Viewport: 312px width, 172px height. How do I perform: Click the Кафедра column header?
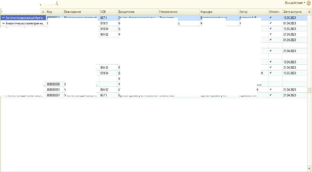pos(218,12)
